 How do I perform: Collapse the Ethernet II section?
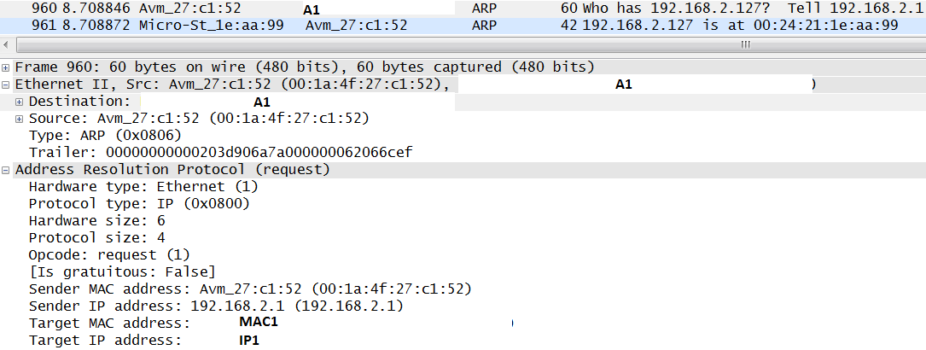coord(7,85)
